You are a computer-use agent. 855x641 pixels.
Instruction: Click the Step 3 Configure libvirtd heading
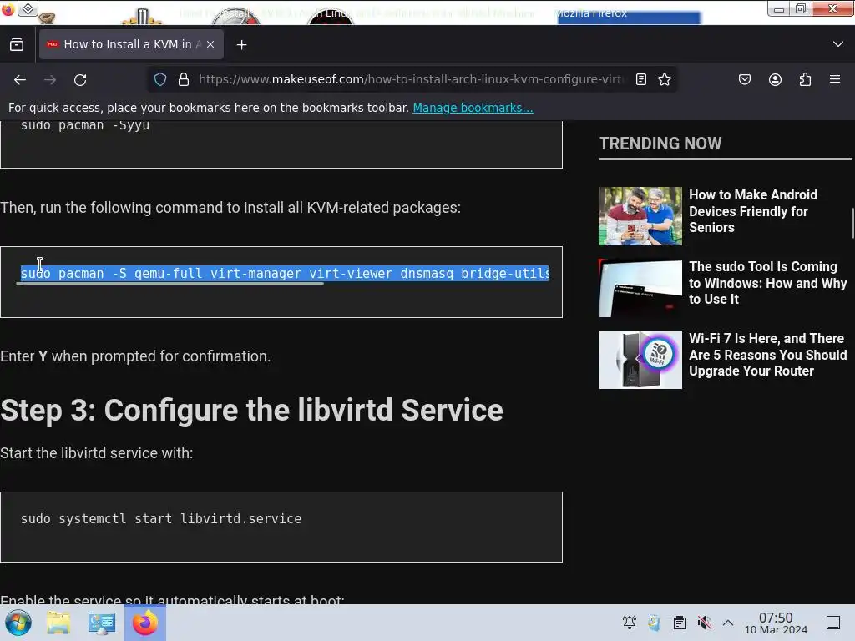coord(251,410)
